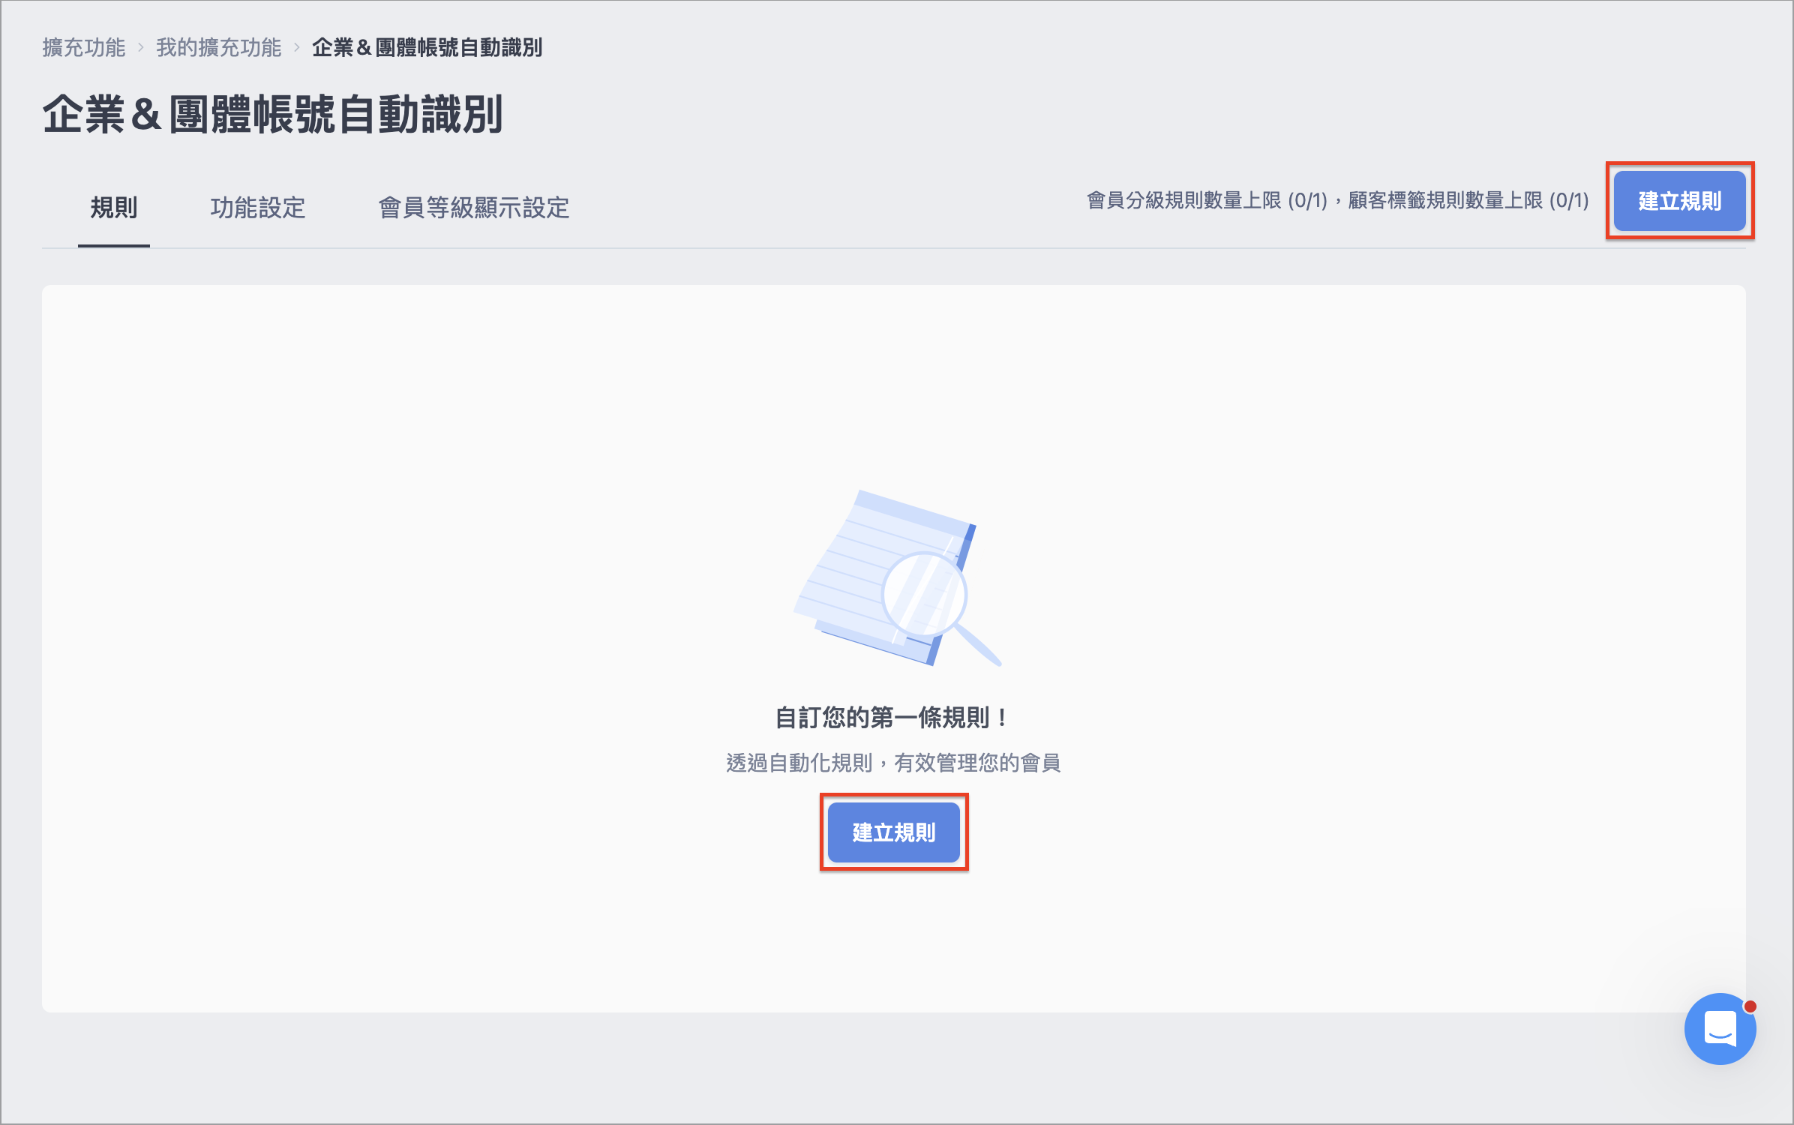Click breadcrumb 企業＆團體帳號自動識別
1794x1125 pixels.
click(427, 47)
